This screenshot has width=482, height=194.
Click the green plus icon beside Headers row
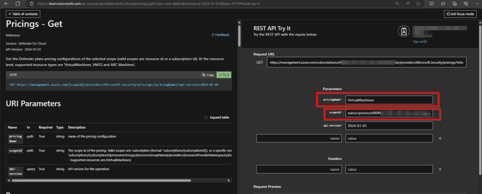440,169
